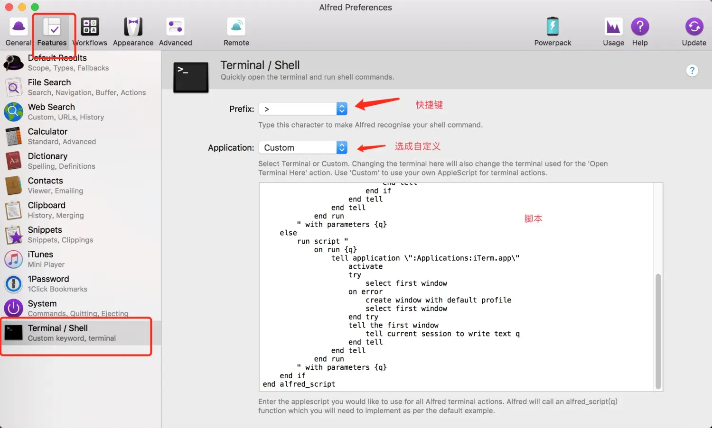
Task: Open Web Search feature row
Action: pyautogui.click(x=81, y=112)
